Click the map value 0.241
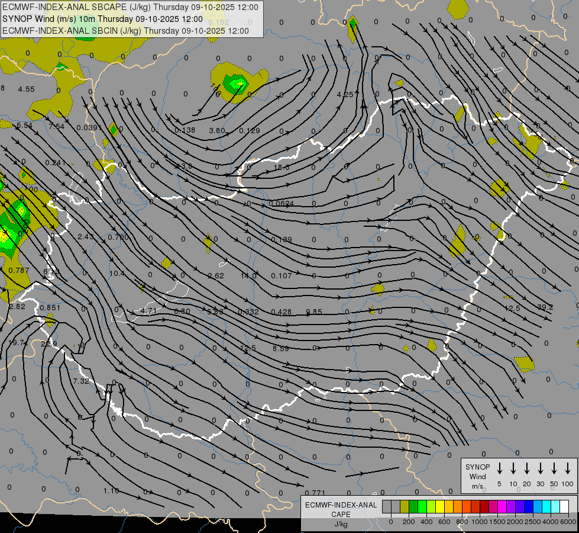The width and height of the screenshot is (579, 533). coord(56,162)
